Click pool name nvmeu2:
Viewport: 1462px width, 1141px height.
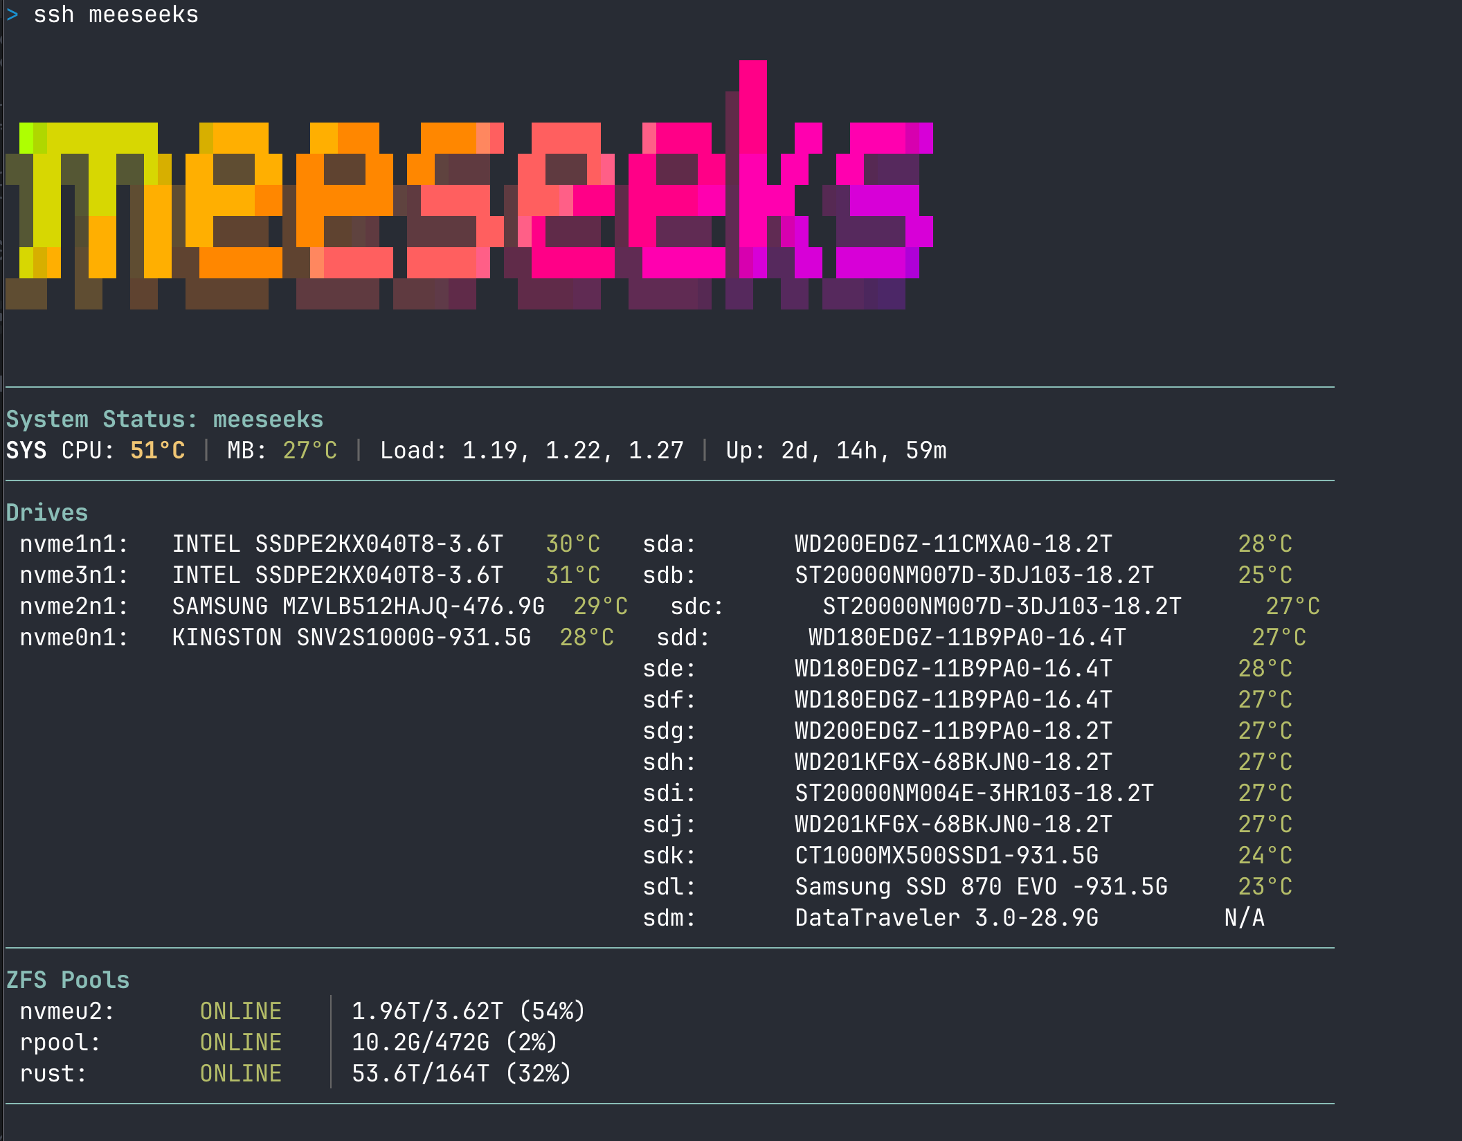click(67, 1012)
